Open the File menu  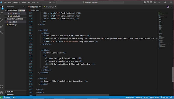pos(5,2)
